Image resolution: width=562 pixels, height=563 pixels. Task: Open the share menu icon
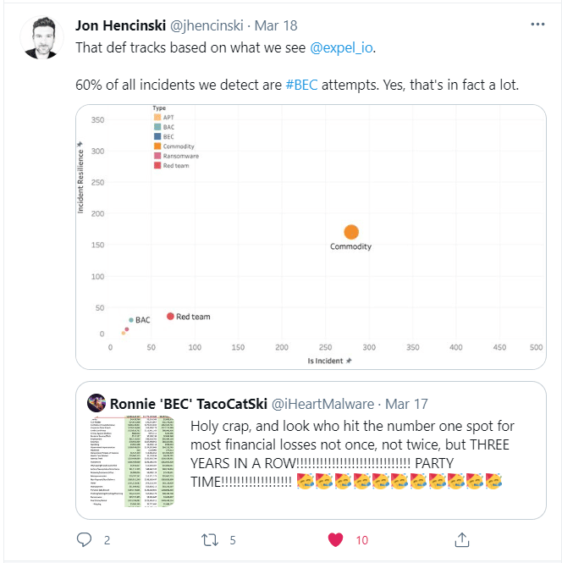462,539
